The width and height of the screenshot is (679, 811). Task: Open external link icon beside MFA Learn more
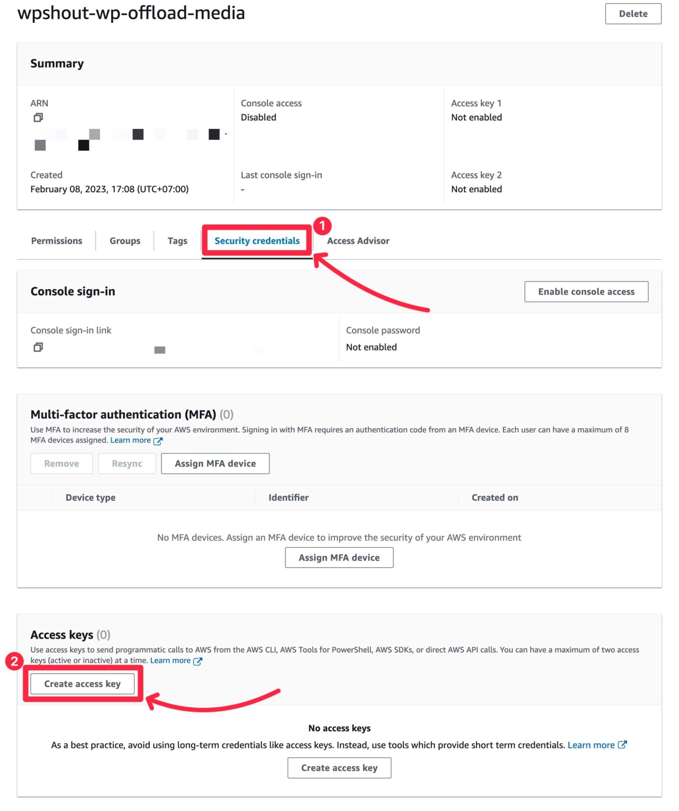tap(158, 441)
